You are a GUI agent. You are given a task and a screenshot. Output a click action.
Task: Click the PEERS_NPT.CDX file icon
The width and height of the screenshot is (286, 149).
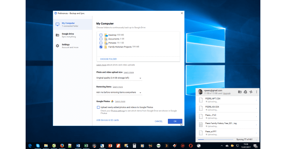pyautogui.click(x=200, y=100)
